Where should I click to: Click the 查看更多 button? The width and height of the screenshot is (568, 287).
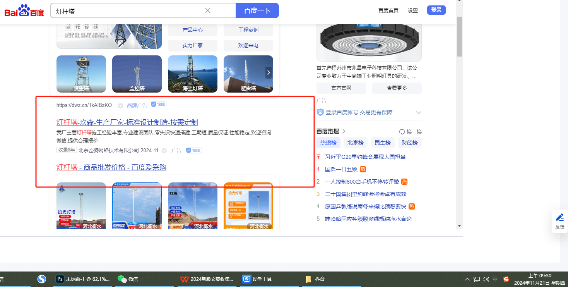tap(397, 88)
